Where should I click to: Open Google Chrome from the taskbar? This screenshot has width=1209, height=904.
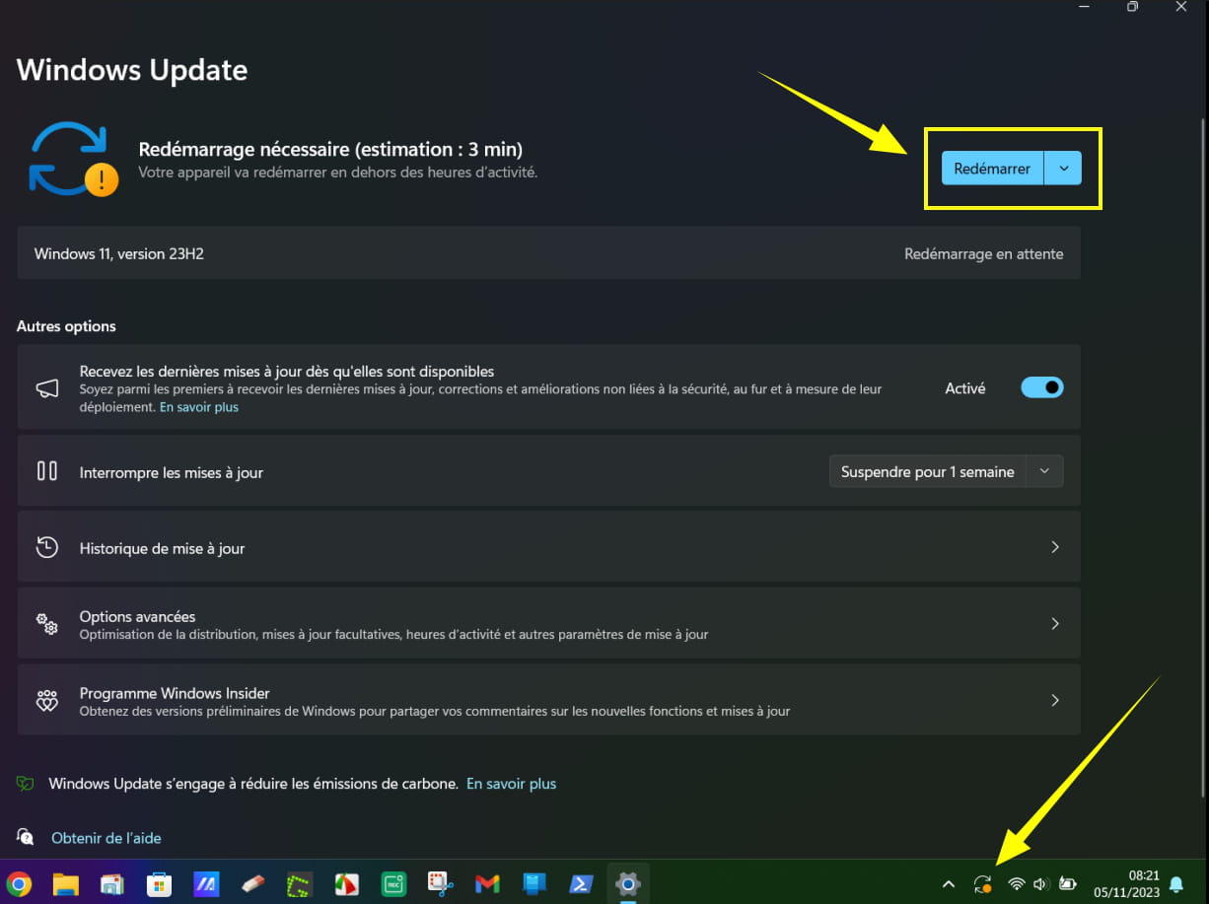(x=19, y=883)
